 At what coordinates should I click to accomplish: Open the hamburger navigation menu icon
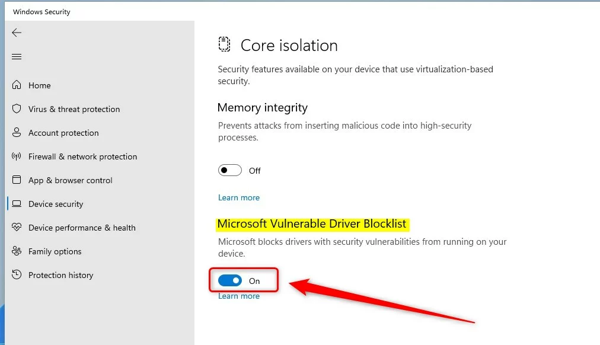[x=17, y=56]
